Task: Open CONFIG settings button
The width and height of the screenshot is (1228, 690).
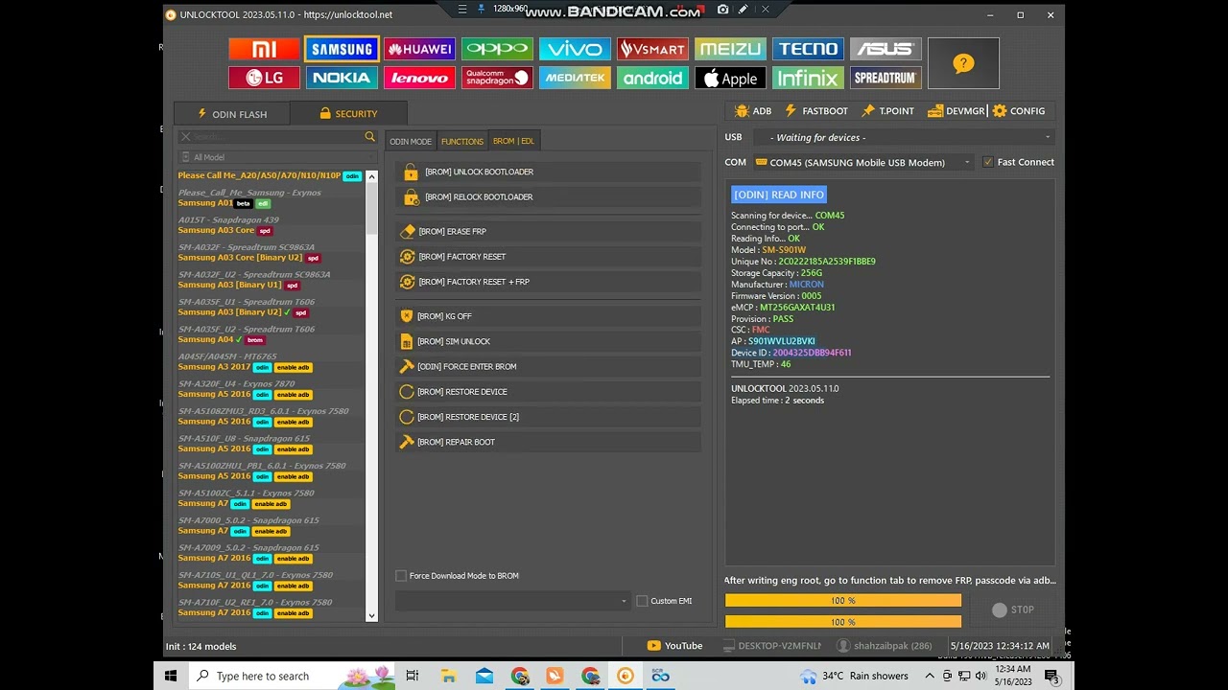Action: pyautogui.click(x=1019, y=111)
